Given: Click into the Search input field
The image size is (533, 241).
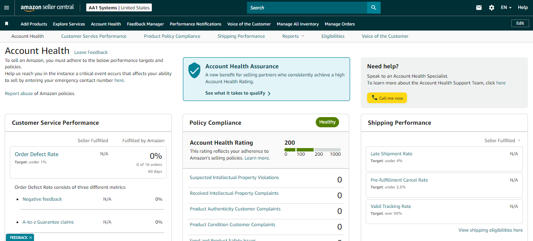Looking at the screenshot, I should click(307, 8).
